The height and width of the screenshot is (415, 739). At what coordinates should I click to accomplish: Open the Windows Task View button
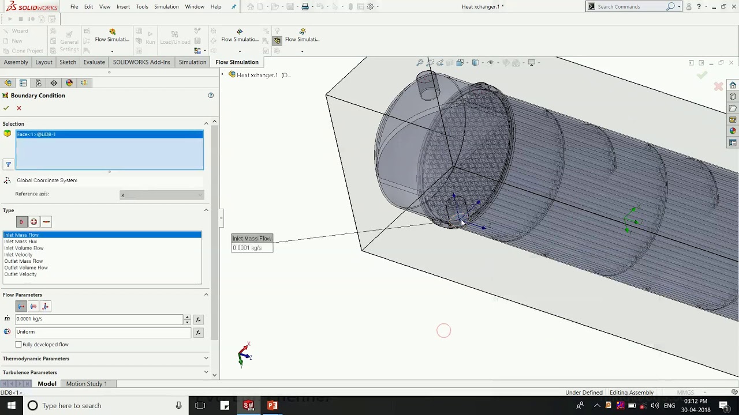click(200, 406)
